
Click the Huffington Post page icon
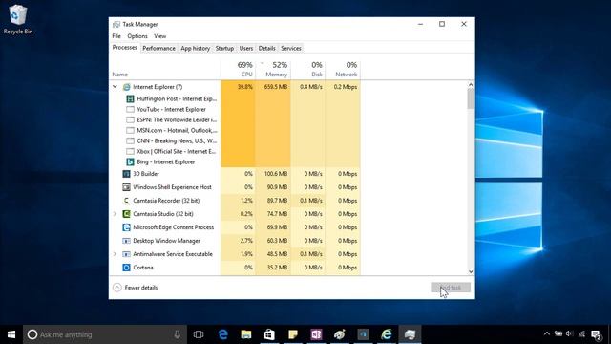pos(130,99)
